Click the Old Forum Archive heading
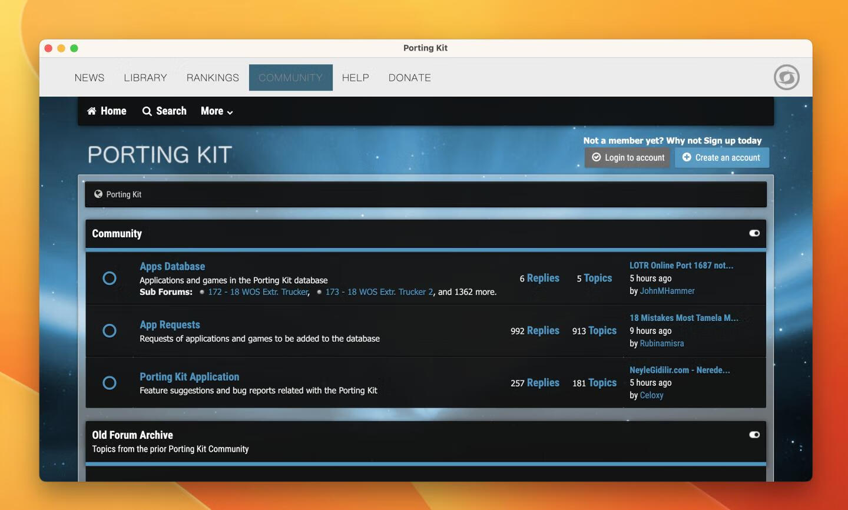 [x=132, y=435]
